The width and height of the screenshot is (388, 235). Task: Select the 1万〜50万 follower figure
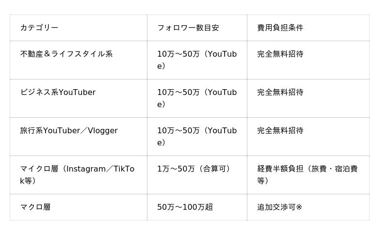[176, 169]
